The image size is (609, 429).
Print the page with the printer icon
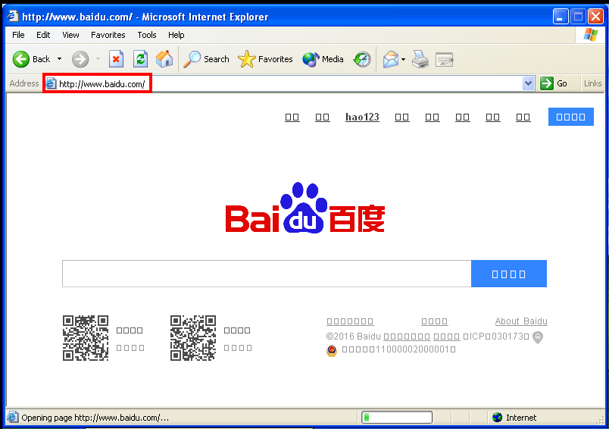[420, 59]
